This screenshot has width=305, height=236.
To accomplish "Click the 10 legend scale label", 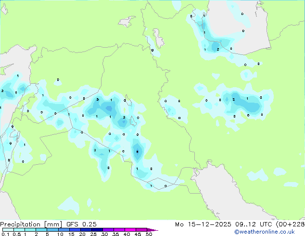I will (60, 234).
